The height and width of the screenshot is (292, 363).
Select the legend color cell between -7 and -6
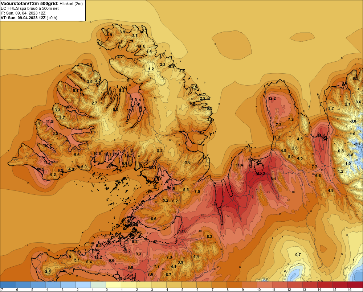(8, 284)
